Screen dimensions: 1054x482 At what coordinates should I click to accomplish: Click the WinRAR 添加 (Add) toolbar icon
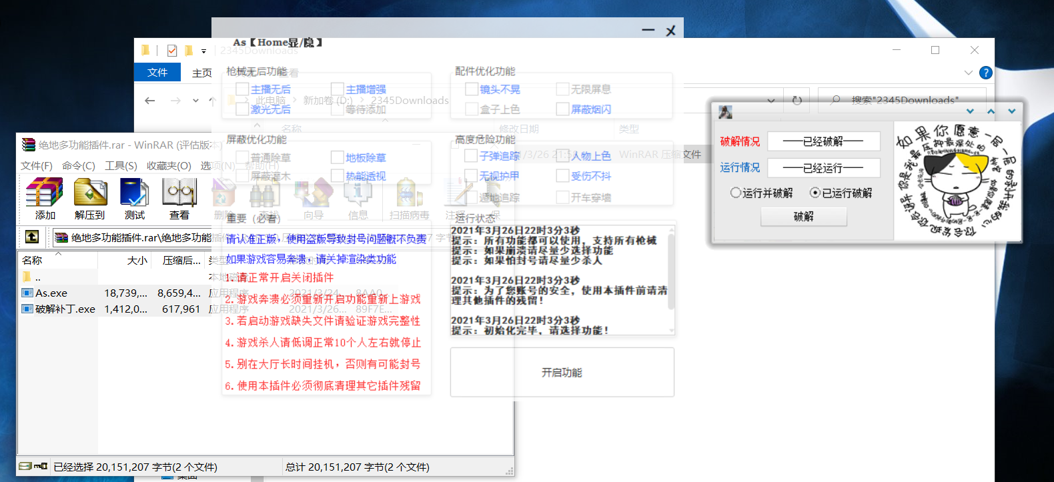pyautogui.click(x=45, y=194)
